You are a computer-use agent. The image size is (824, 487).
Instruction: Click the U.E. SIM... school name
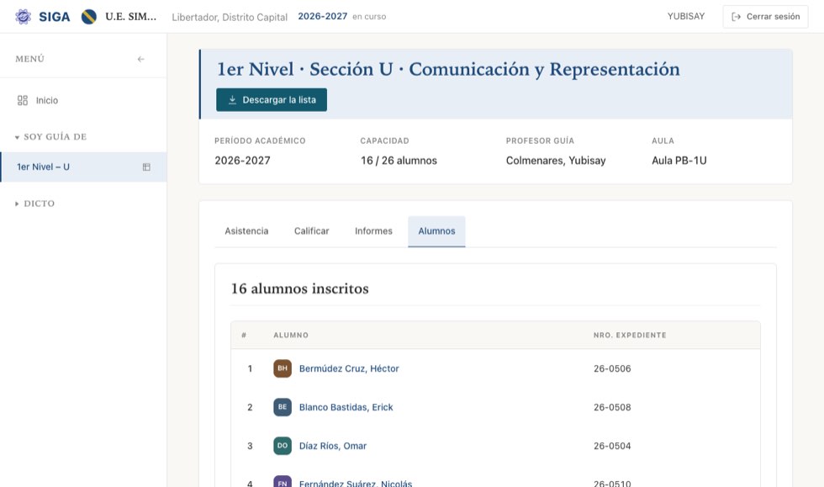pyautogui.click(x=131, y=16)
